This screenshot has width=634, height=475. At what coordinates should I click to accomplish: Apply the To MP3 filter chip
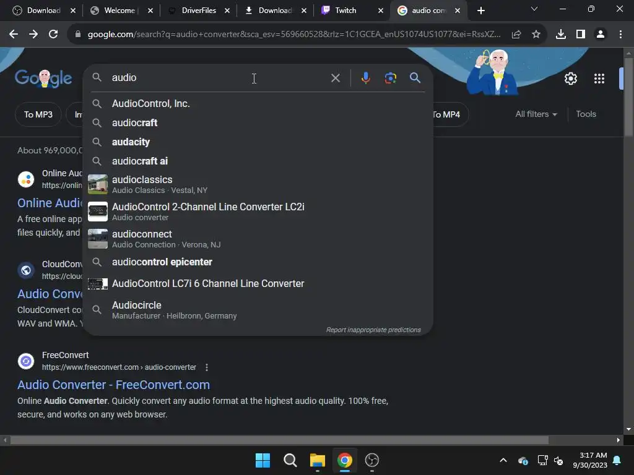click(38, 114)
